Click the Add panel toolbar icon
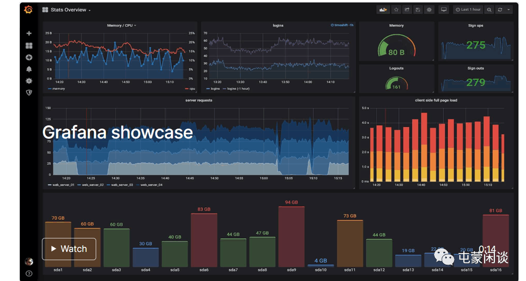The width and height of the screenshot is (526, 281). click(383, 10)
